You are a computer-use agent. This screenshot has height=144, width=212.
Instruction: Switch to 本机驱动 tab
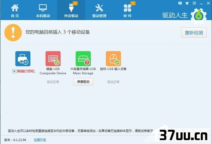click(x=43, y=10)
